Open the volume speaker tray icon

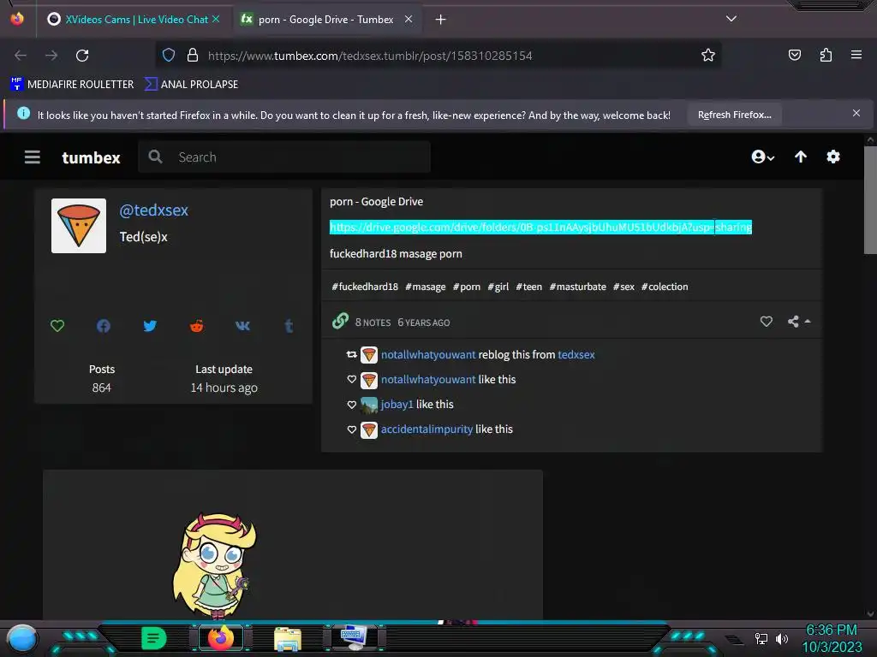(x=782, y=638)
